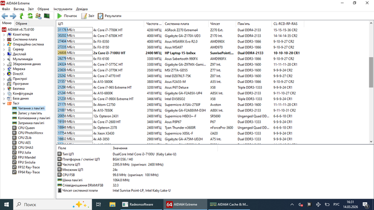Switch to AIDA64 Cache & Memory taskbar window

click(x=229, y=204)
